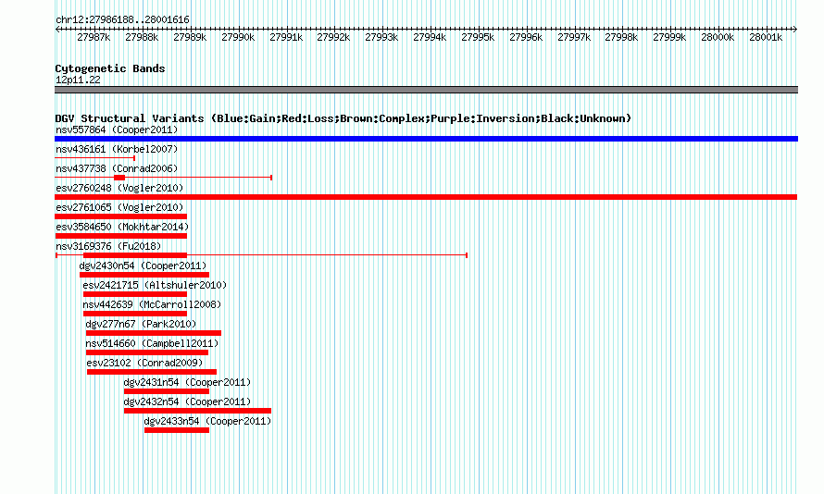
Task: Open the dgv2430n54 (Cooper2011) label
Action: [x=143, y=266]
